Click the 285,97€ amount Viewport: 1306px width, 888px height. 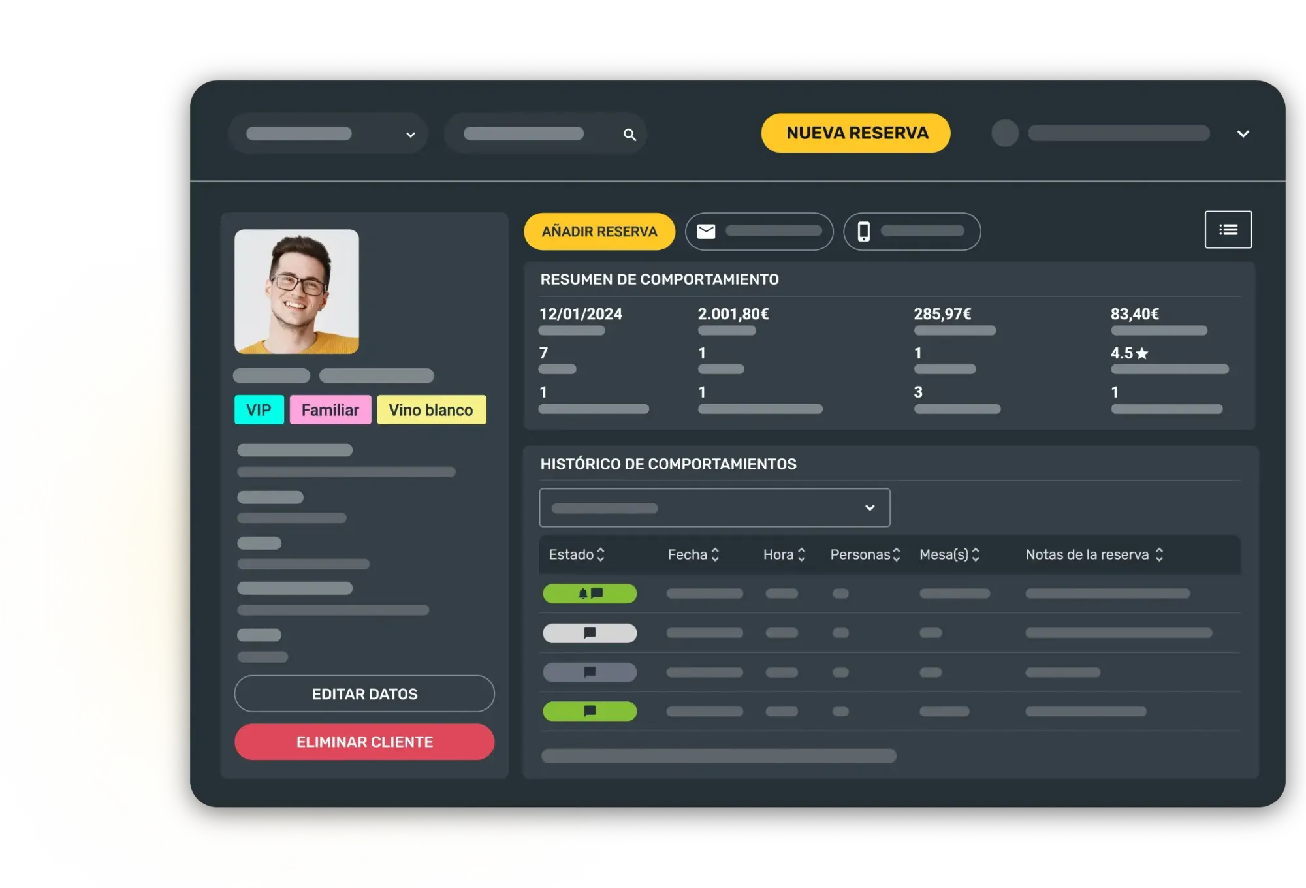(942, 314)
